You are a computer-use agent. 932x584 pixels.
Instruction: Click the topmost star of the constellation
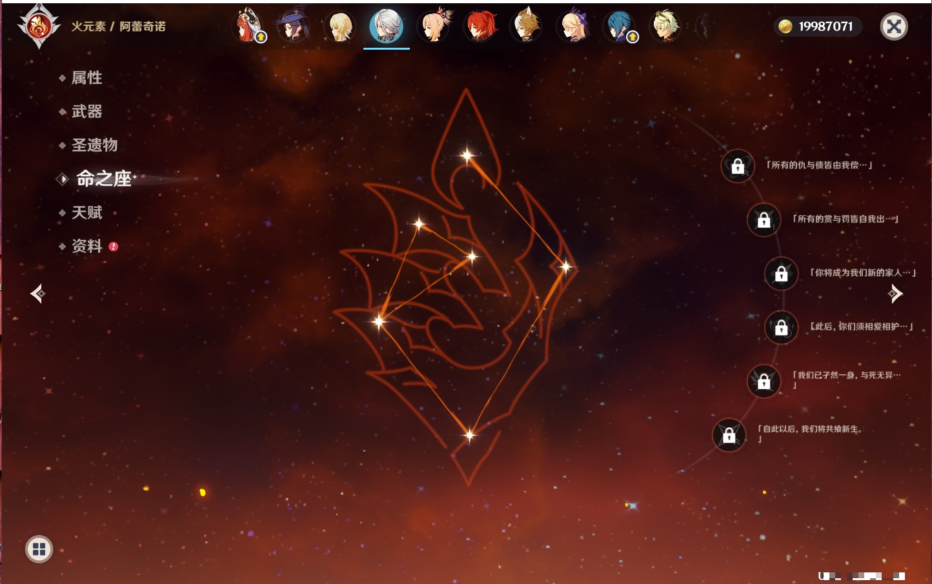point(467,155)
